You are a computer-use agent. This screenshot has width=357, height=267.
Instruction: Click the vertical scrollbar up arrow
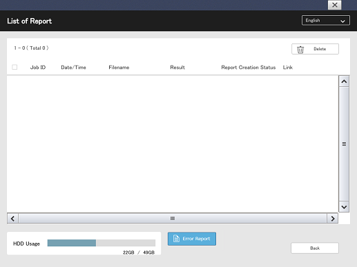tap(344, 81)
